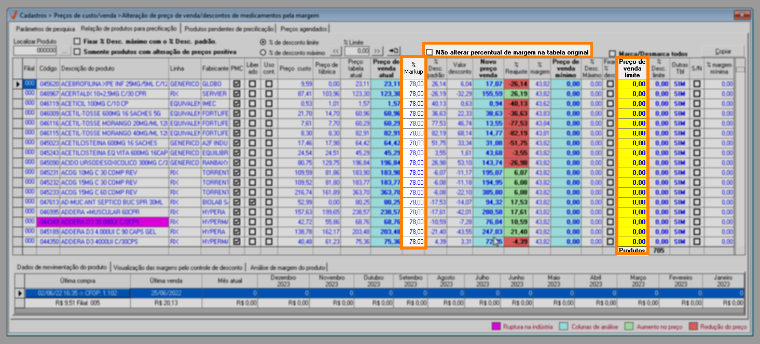Click the Copiar button
The height and width of the screenshot is (344, 760).
723,51
